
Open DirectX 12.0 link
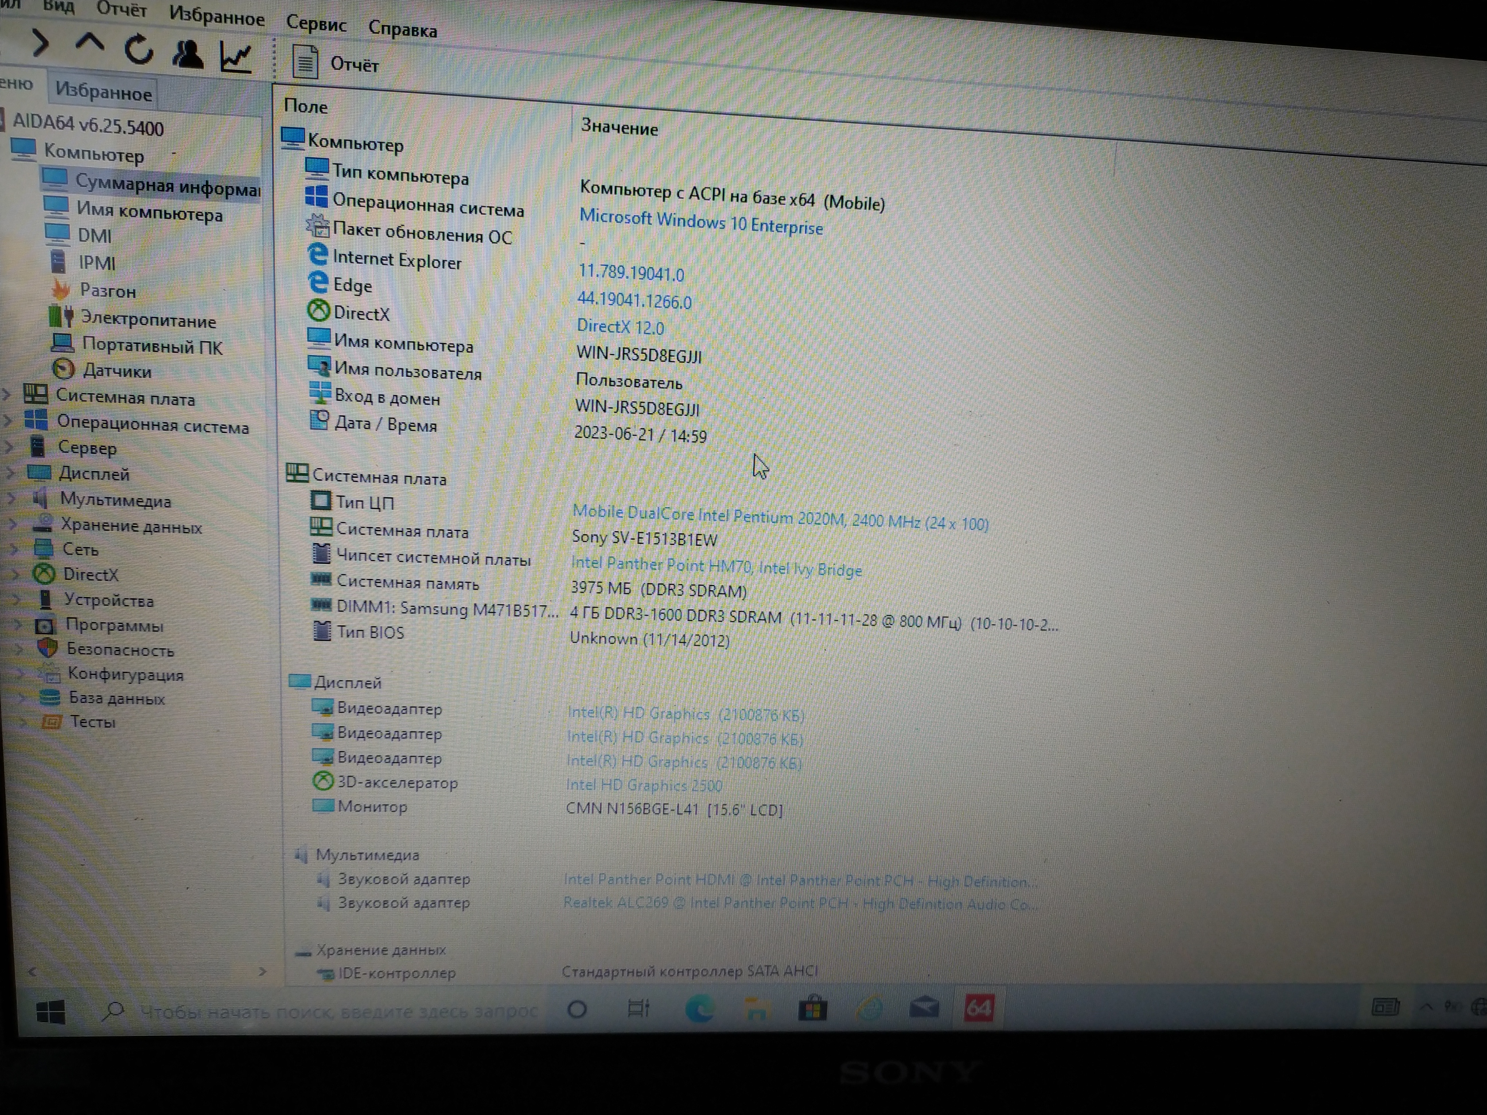coord(620,326)
